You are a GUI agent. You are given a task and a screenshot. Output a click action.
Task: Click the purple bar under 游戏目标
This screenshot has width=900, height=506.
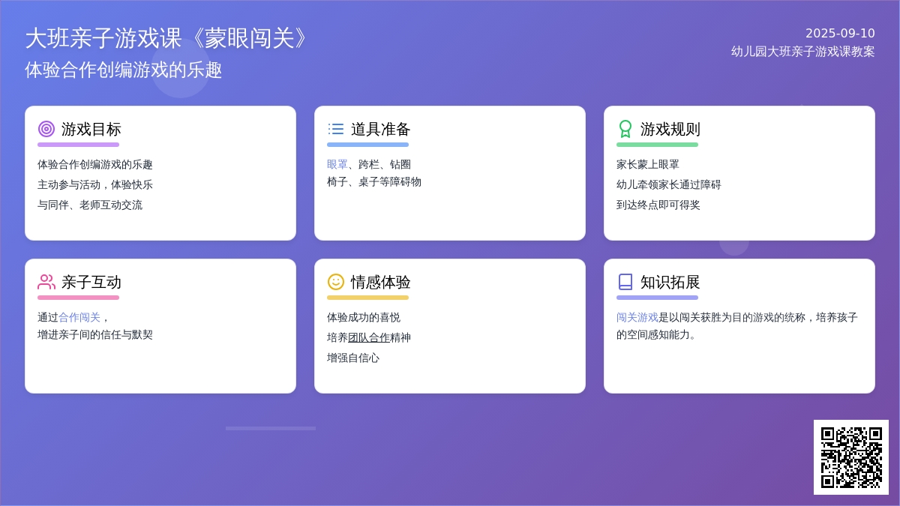78,145
